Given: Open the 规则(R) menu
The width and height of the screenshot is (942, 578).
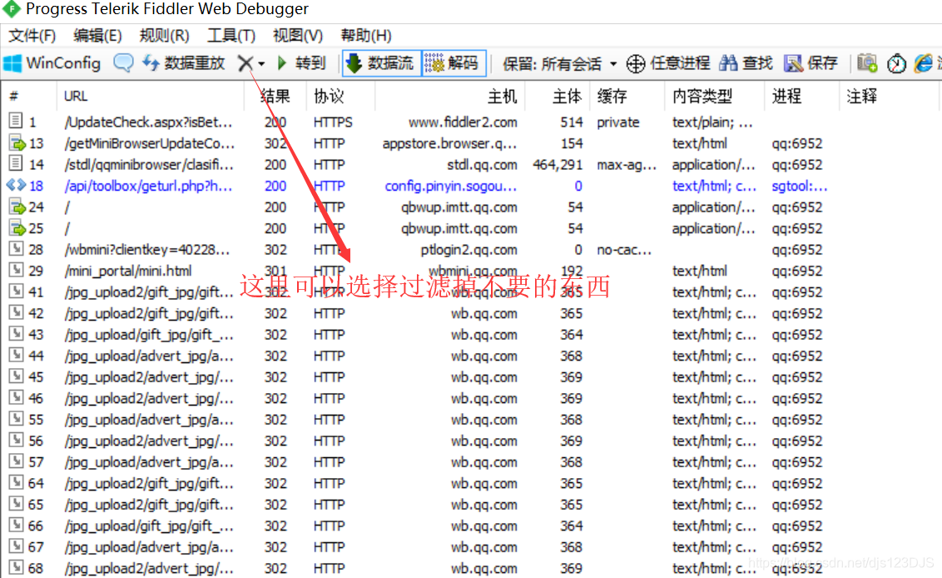Looking at the screenshot, I should (x=164, y=36).
